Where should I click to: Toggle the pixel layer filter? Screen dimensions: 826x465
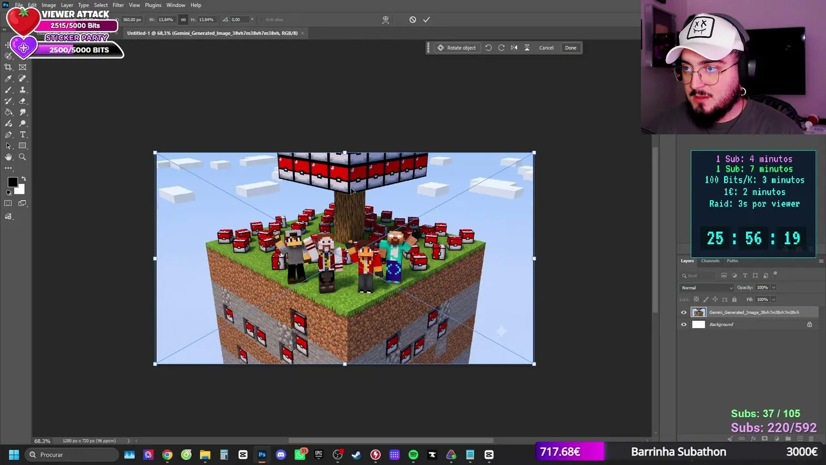724,276
